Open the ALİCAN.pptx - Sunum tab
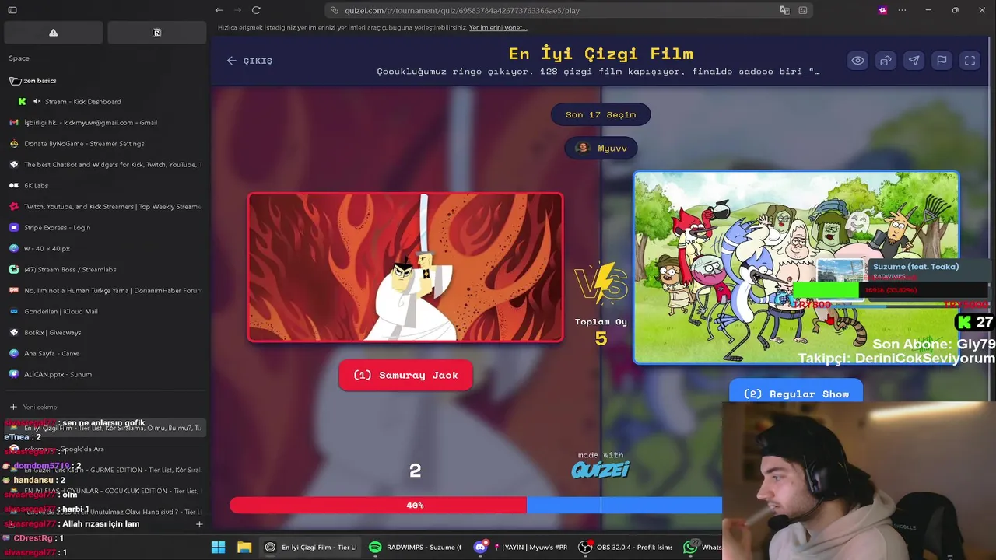Viewport: 996px width, 560px height. 104,375
